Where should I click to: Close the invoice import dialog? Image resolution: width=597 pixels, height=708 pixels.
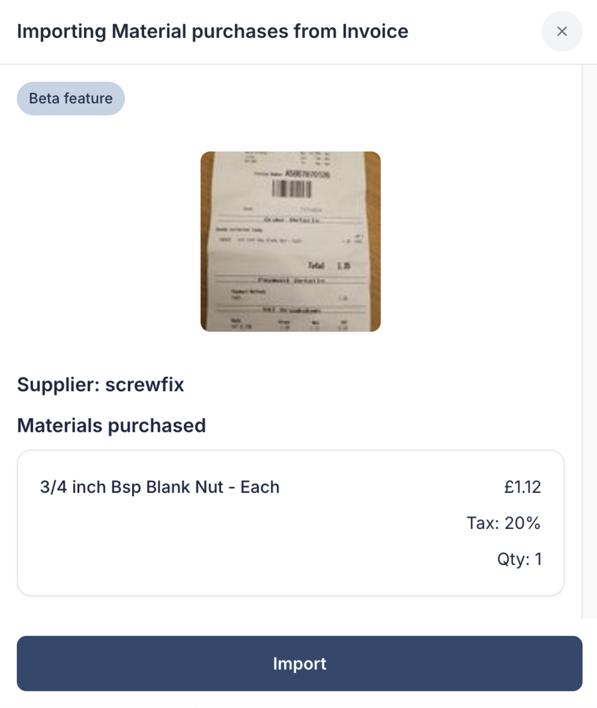562,32
